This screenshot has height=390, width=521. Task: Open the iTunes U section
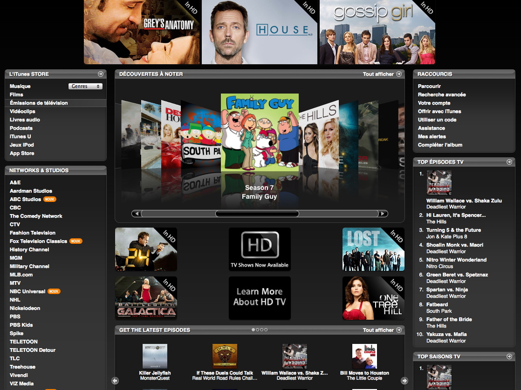click(x=20, y=136)
